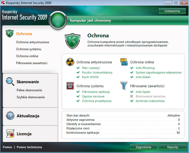This screenshot has height=153, width=189.
Task: Click the globe Aktualizacja icon
Action: pyautogui.click(x=10, y=116)
